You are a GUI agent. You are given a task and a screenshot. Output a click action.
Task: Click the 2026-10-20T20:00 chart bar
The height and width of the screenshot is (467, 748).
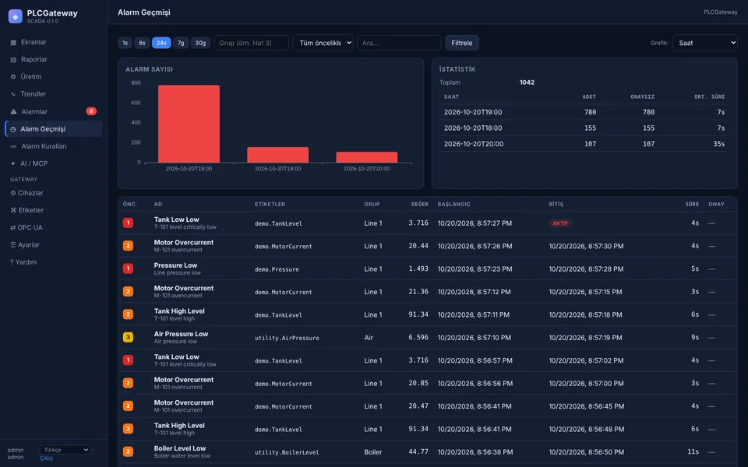tap(367, 157)
